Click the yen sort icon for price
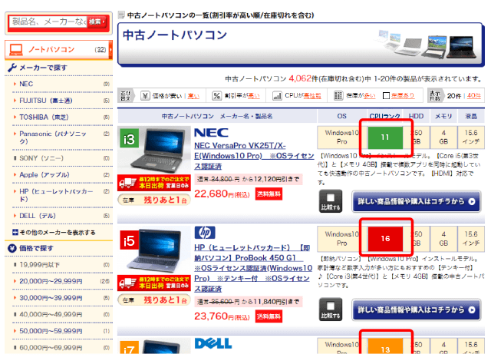The width and height of the screenshot is (491, 361). 145,95
